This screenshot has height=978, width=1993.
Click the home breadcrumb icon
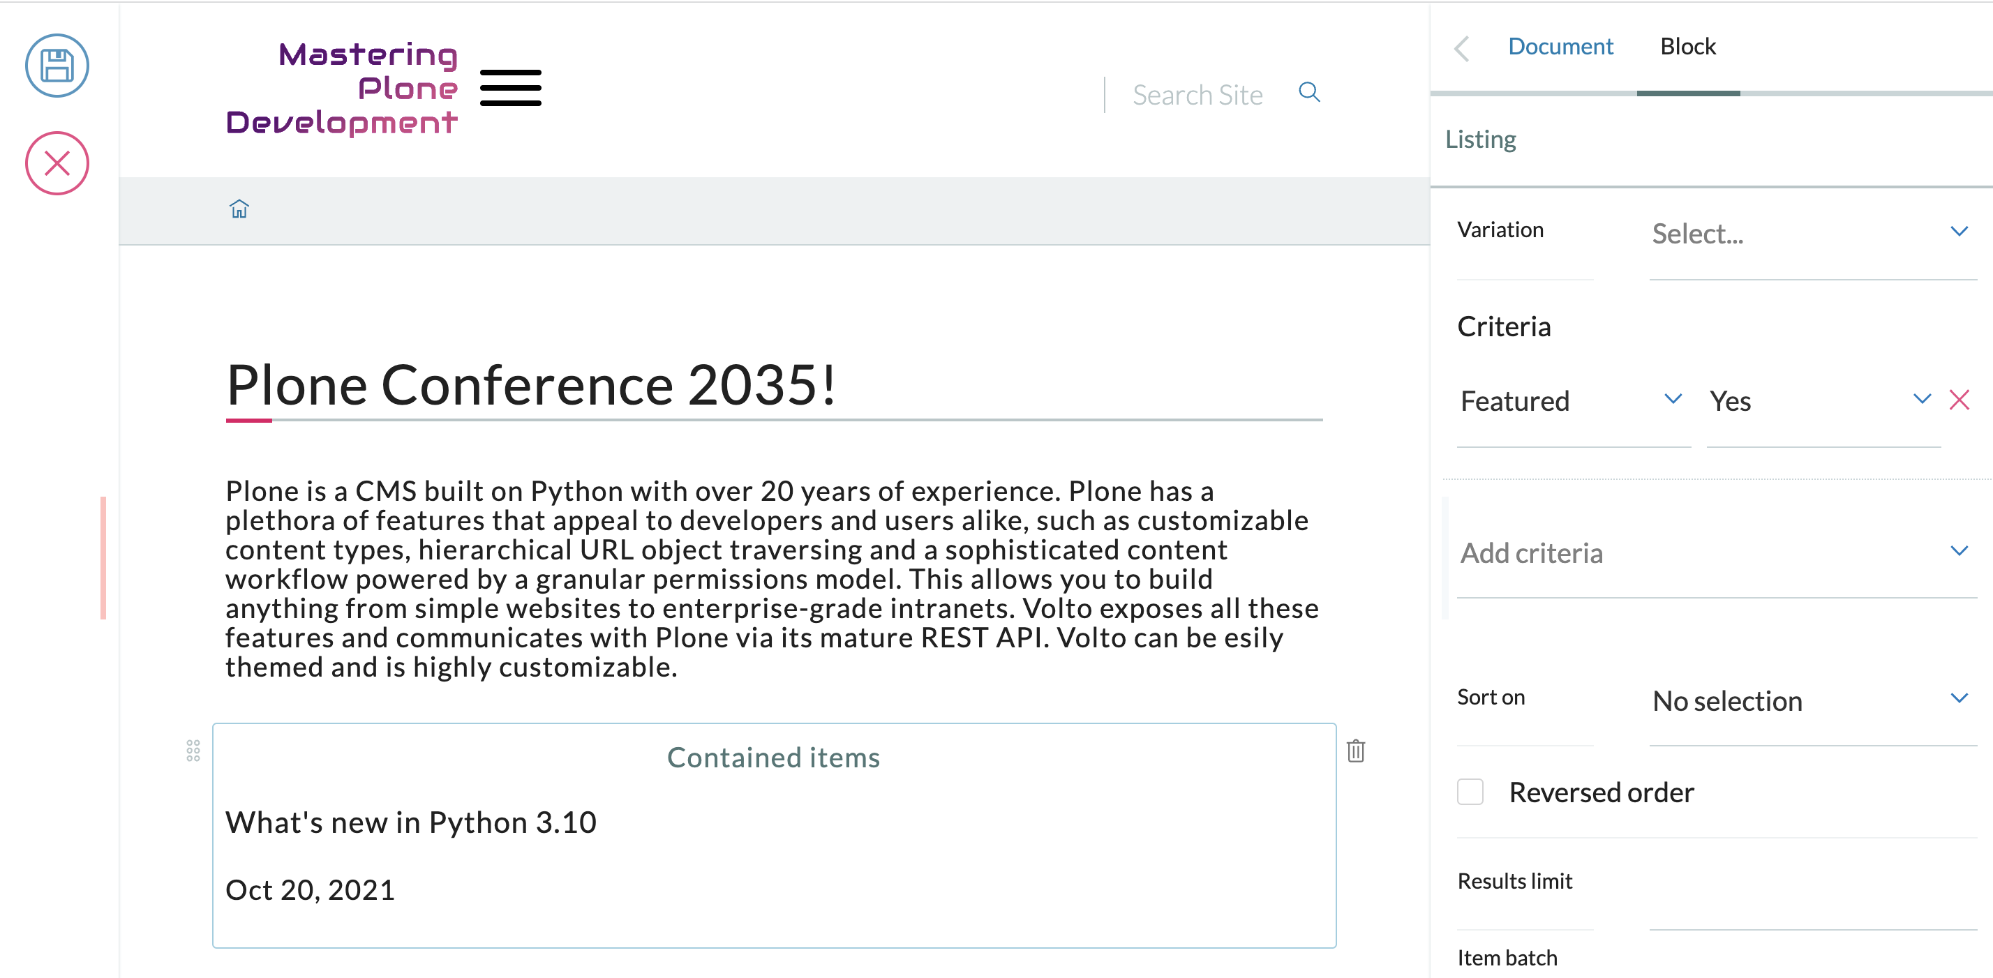pos(239,209)
